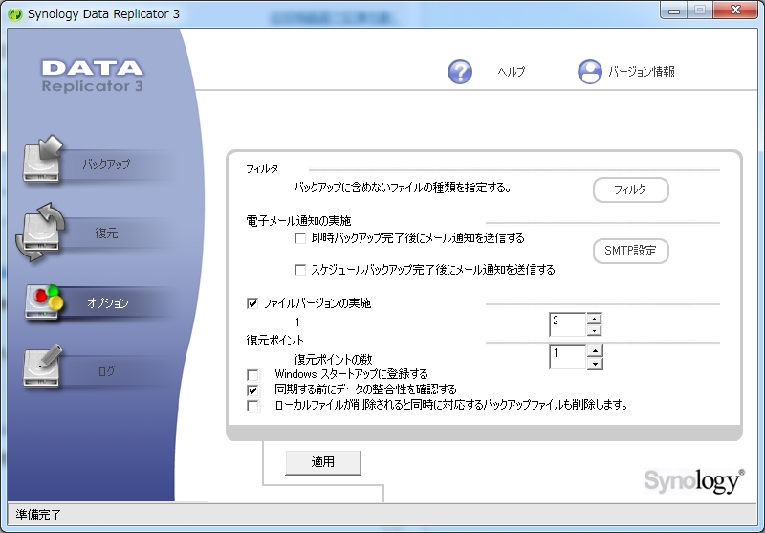Image resolution: width=765 pixels, height=533 pixels.
Task: Click the blue question-mark help icon
Action: (x=460, y=72)
